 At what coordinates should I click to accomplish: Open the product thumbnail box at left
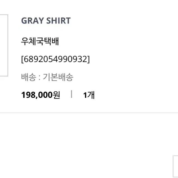[4, 45]
